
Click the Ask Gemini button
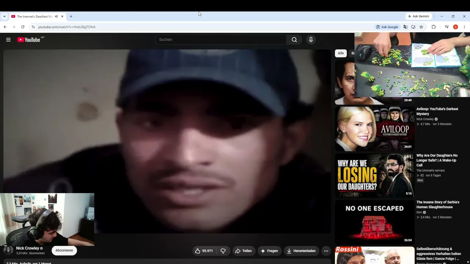click(x=418, y=16)
